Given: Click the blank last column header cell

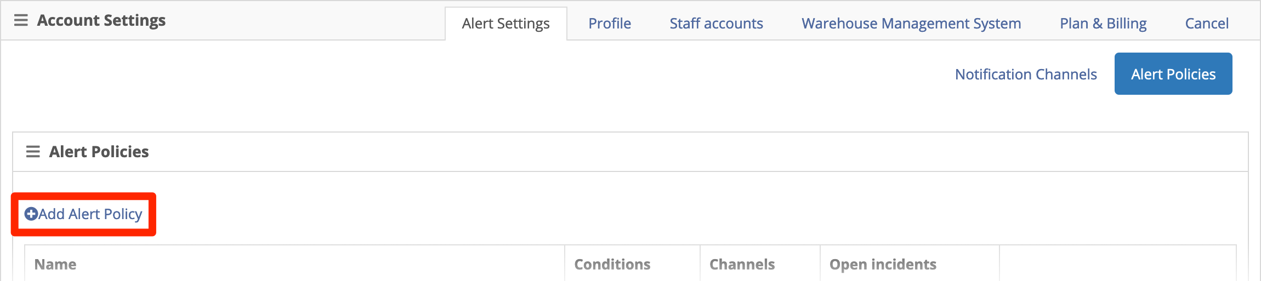Looking at the screenshot, I should (x=1117, y=263).
